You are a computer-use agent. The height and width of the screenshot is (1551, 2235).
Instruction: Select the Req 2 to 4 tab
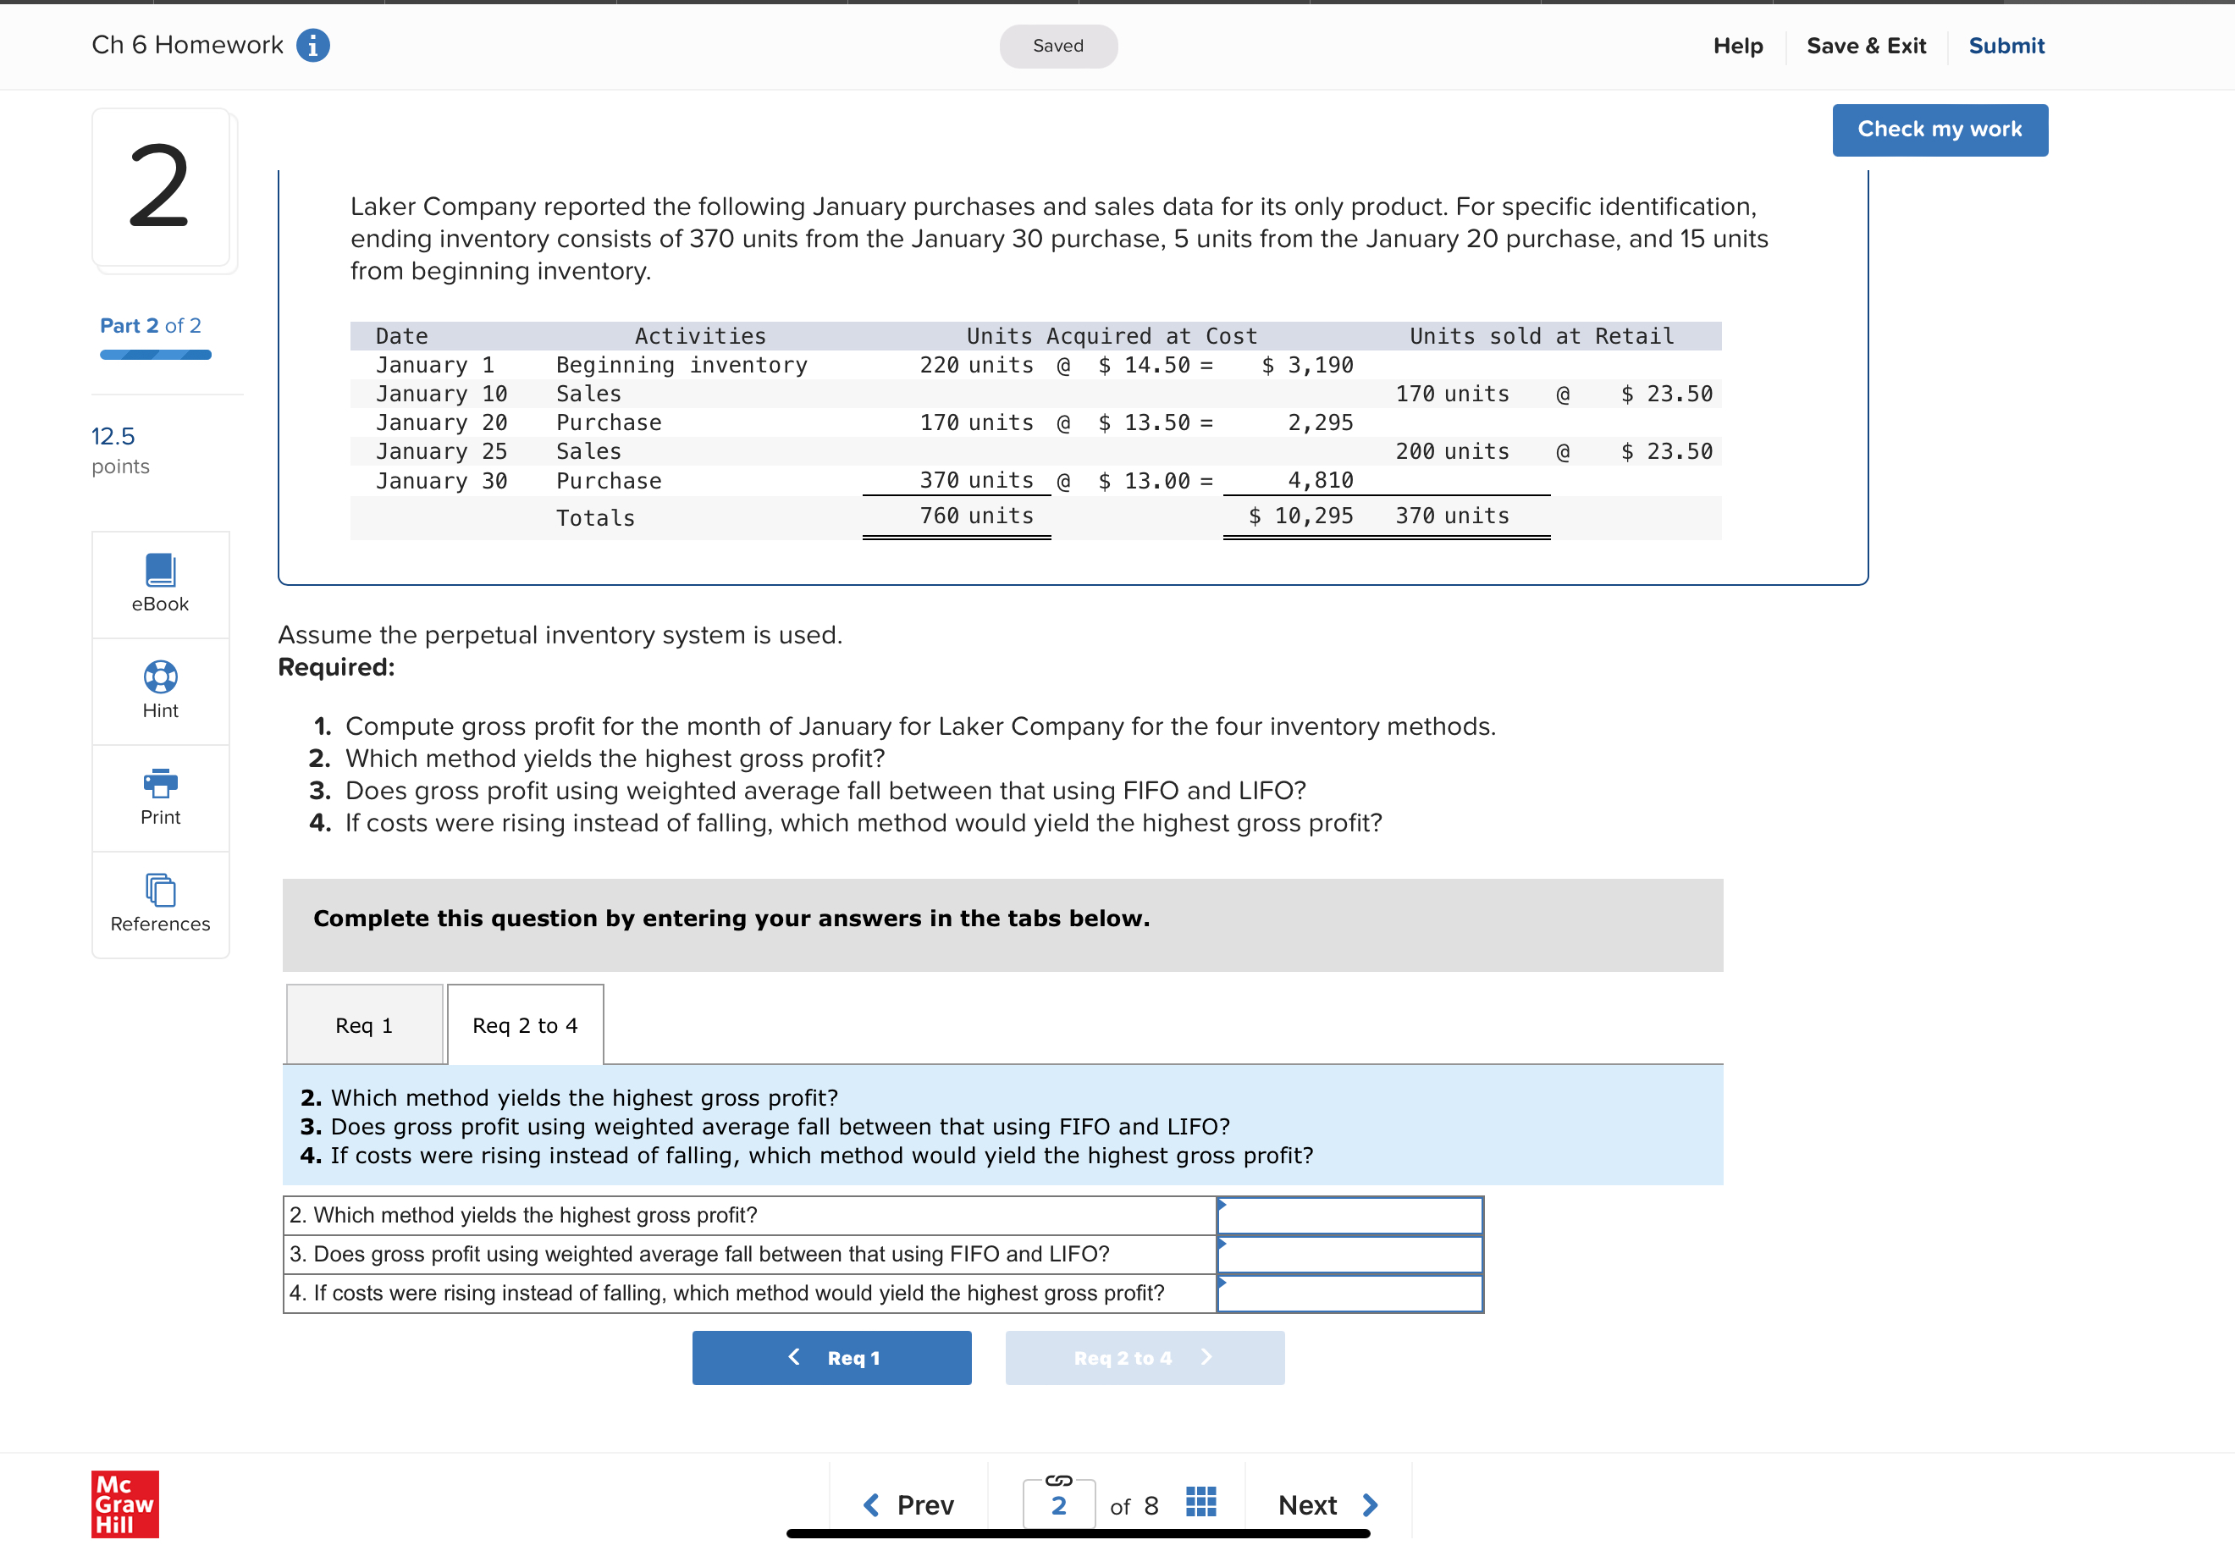(525, 1025)
